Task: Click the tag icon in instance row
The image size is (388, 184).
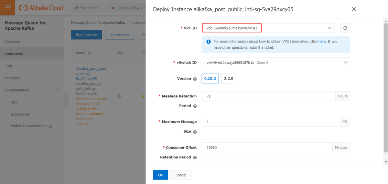Action: point(119,96)
